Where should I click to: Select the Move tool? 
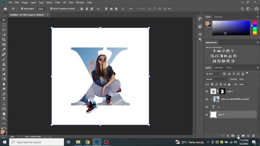pyautogui.click(x=4, y=20)
